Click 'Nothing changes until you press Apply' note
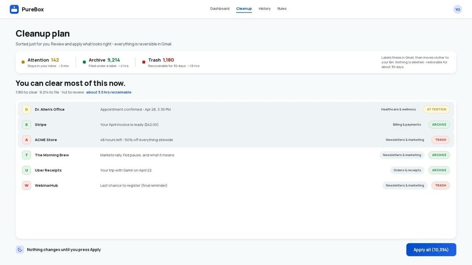This screenshot has width=472, height=265. point(64,250)
